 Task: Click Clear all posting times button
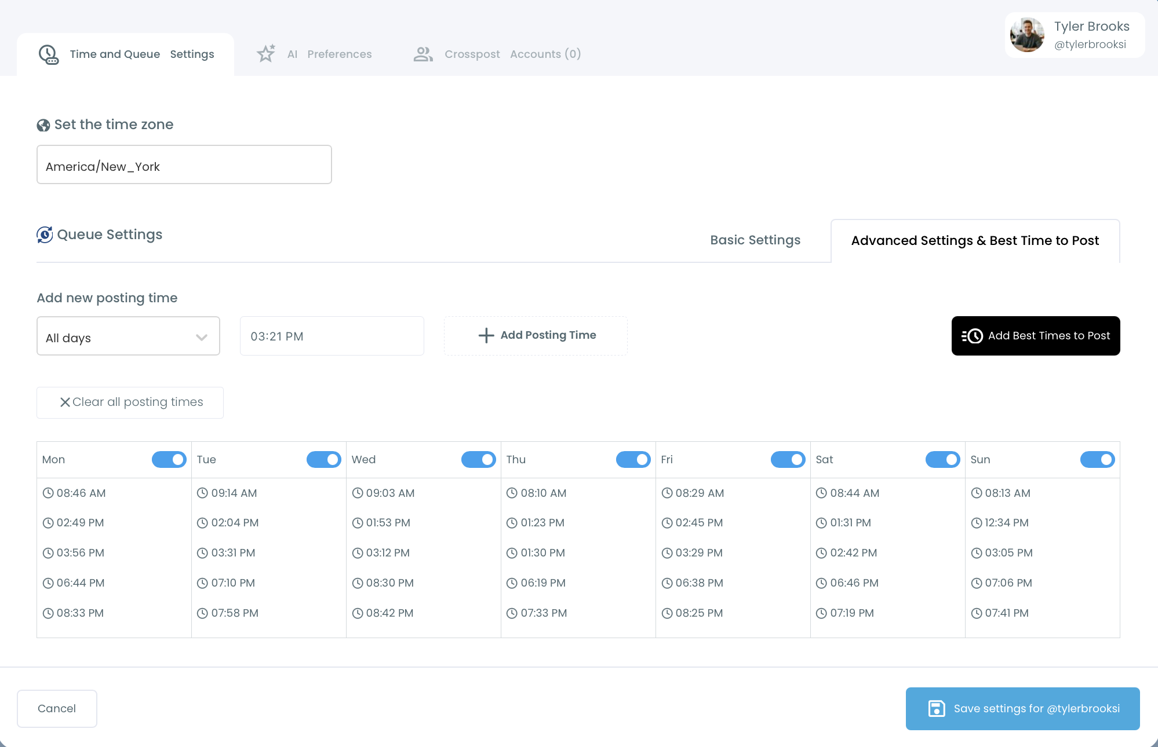[x=130, y=402]
